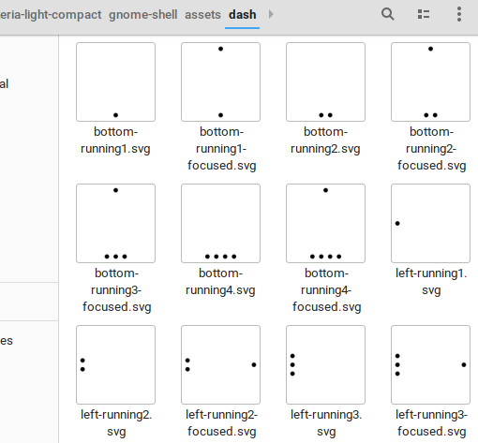Click the left-running1.svg file name
478x443 pixels.
pyautogui.click(x=431, y=282)
